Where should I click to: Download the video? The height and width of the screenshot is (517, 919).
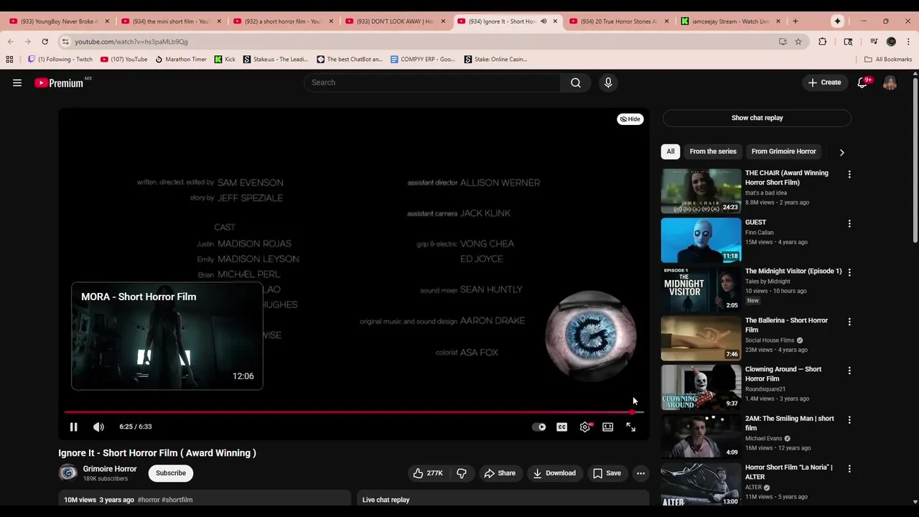[554, 473]
